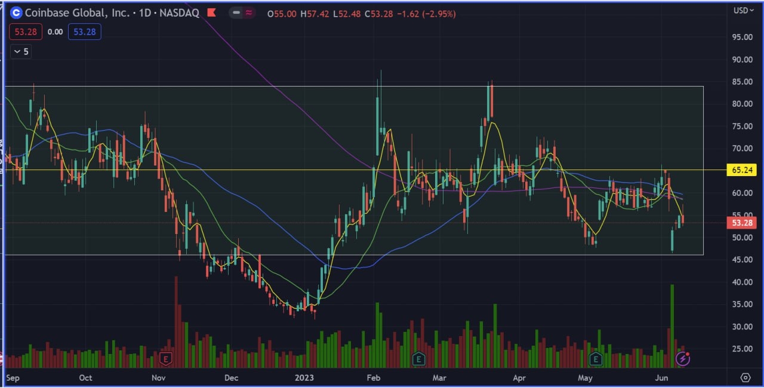Click 75.00 on the price axis
The image size is (764, 388).
pos(741,127)
